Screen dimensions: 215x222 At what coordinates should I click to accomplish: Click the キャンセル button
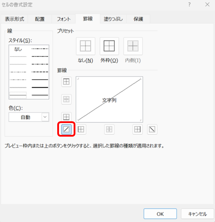[x=198, y=214]
